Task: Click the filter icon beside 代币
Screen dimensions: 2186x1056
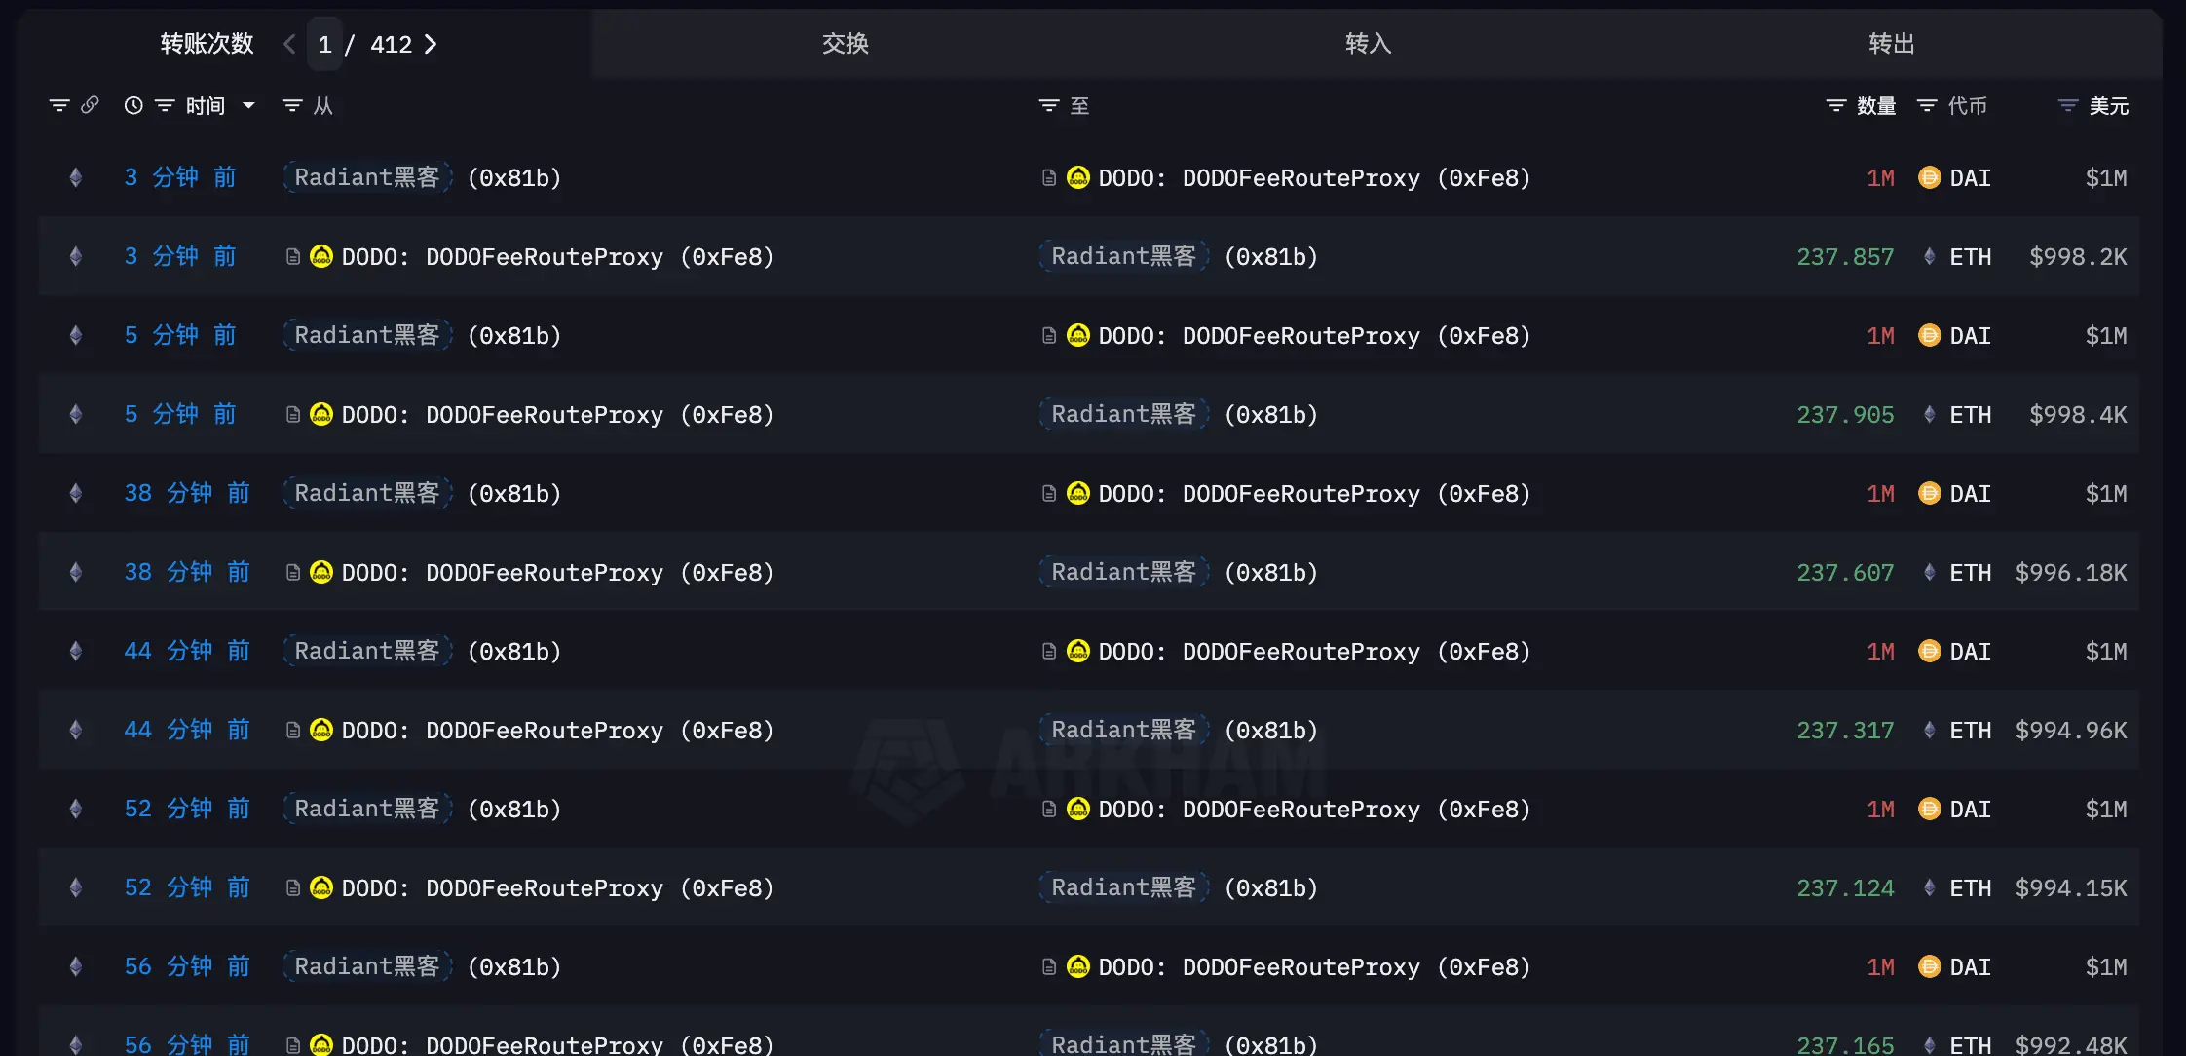Action: 1927,105
